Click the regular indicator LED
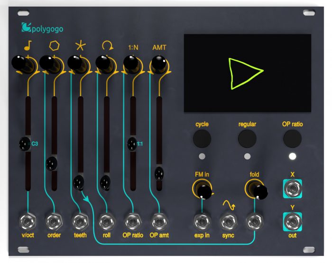Image resolution: width=332 pixels, height=263 pixels. [247, 156]
